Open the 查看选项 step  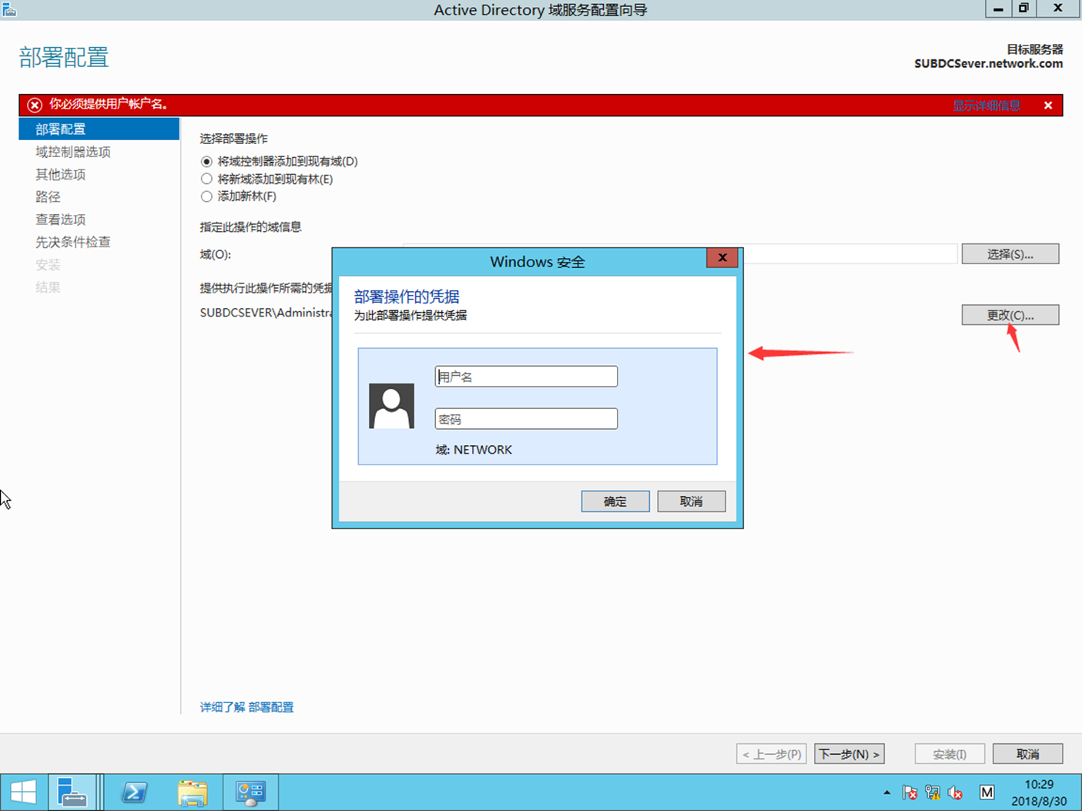(x=61, y=220)
